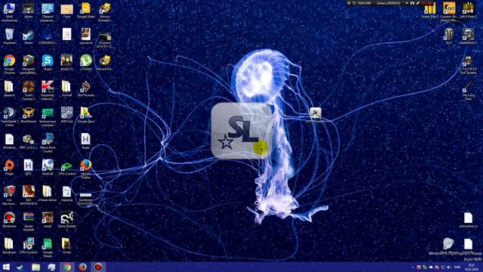This screenshot has height=272, width=483.
Task: Select the Google Sheets desktop icon
Action: (48, 248)
